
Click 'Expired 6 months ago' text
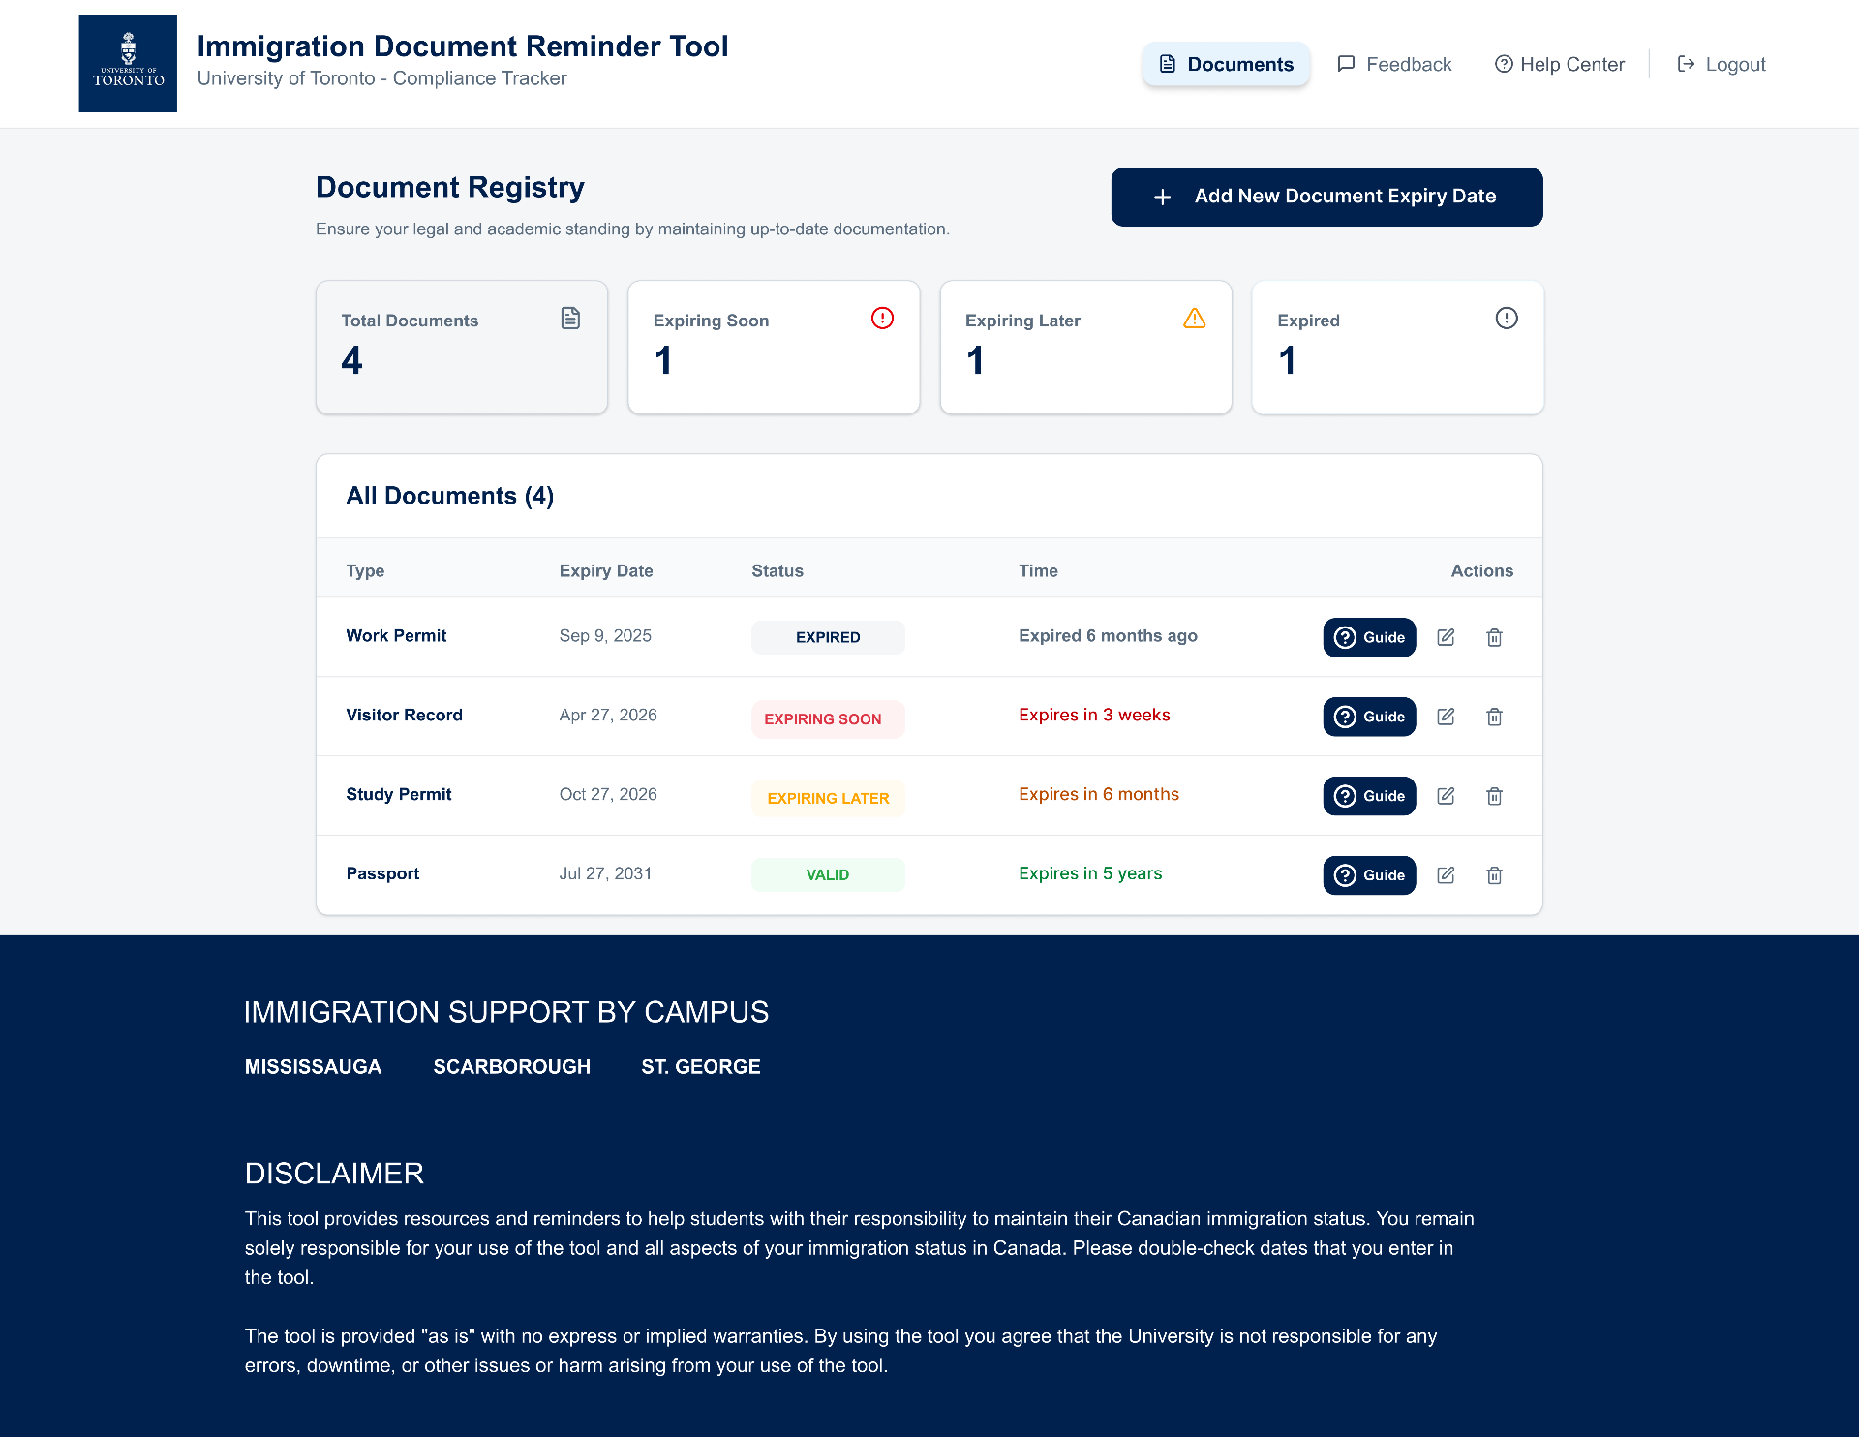(x=1108, y=635)
